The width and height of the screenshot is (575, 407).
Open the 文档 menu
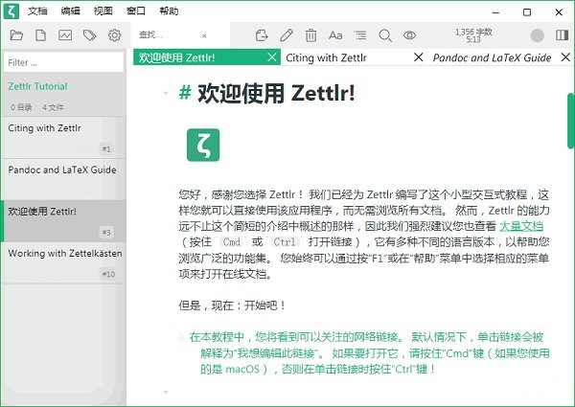37,11
